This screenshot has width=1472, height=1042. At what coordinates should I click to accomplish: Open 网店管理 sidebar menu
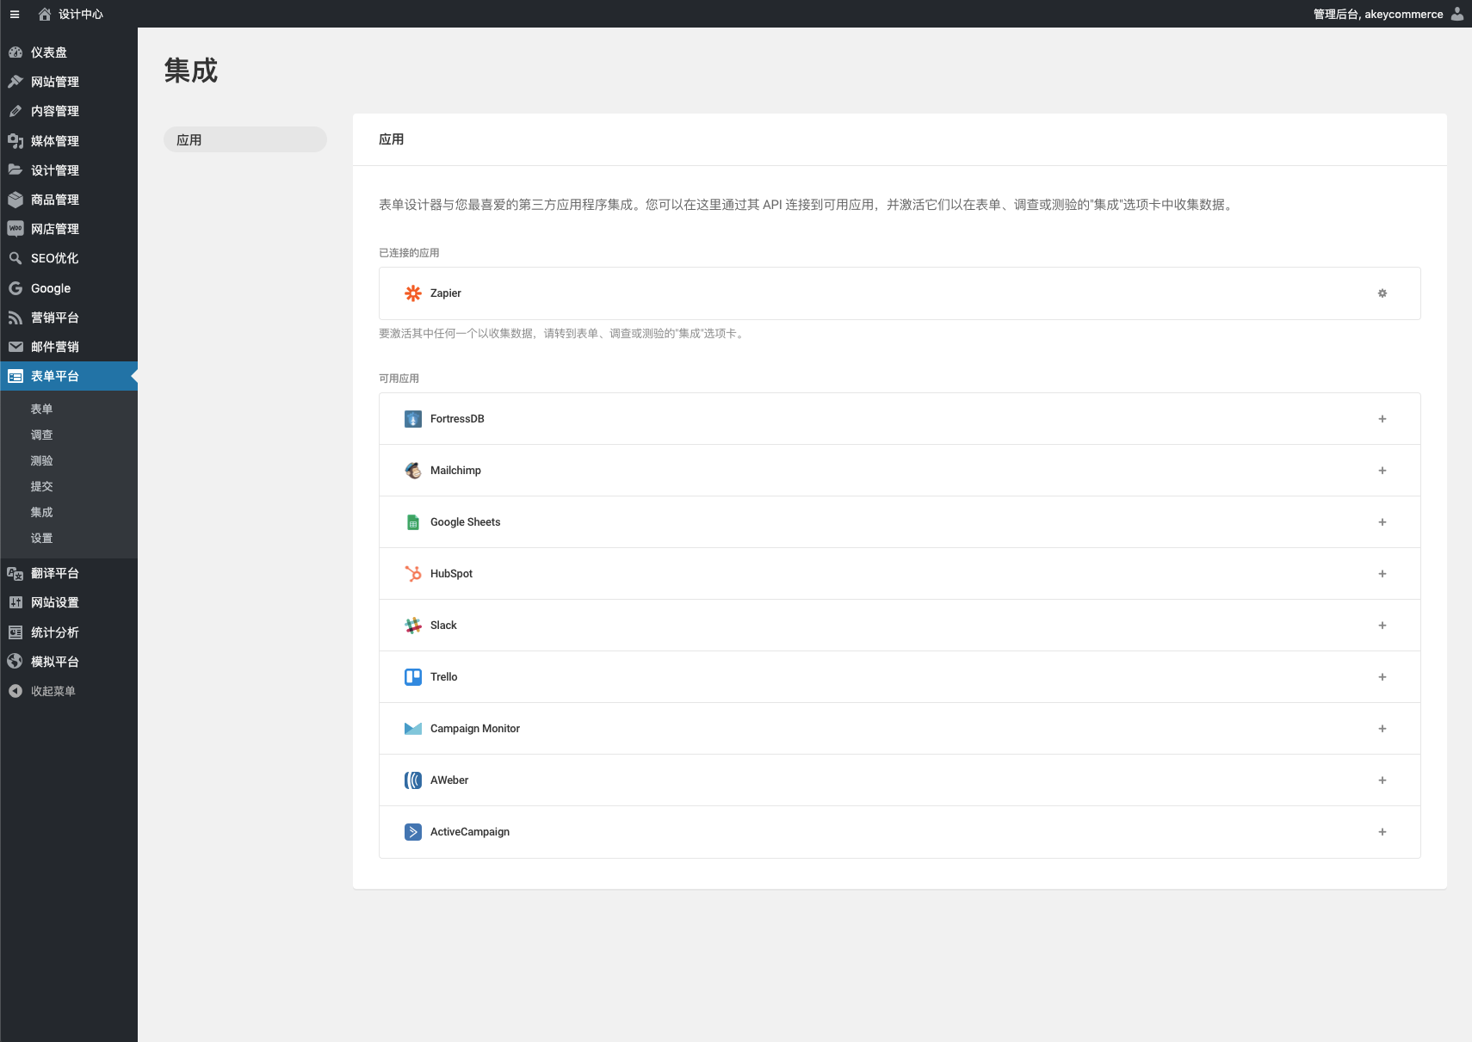click(x=69, y=229)
